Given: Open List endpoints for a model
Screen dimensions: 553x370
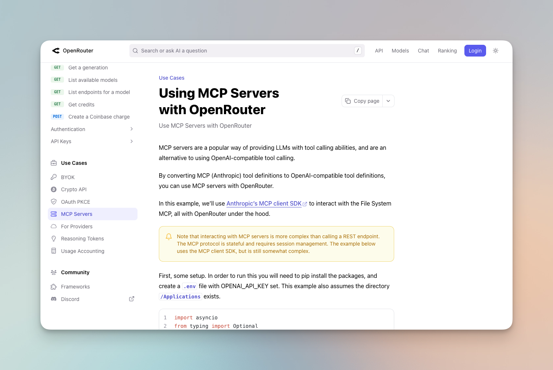Looking at the screenshot, I should pos(92,92).
